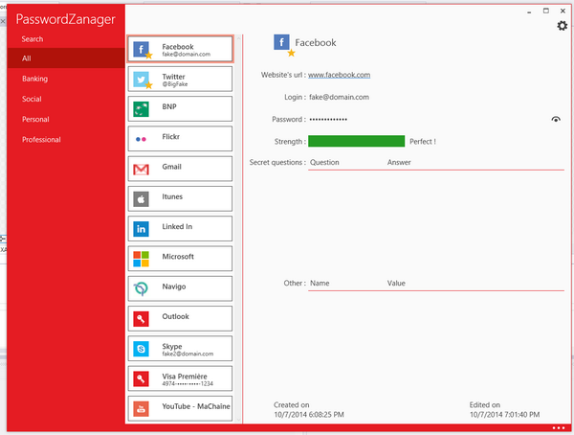Maximize the PasswordZanager window
This screenshot has width=574, height=435.
(x=546, y=11)
